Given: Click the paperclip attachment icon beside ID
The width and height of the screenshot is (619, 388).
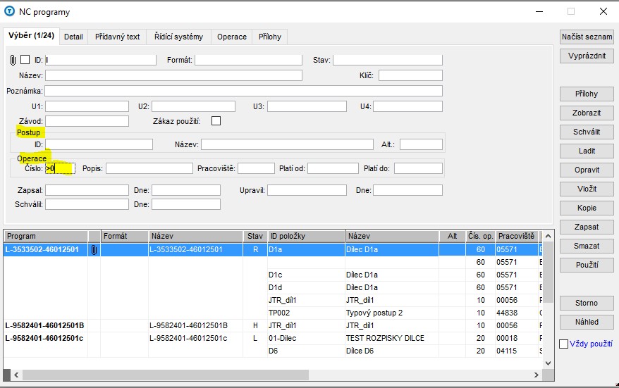Looking at the screenshot, I should [13, 60].
